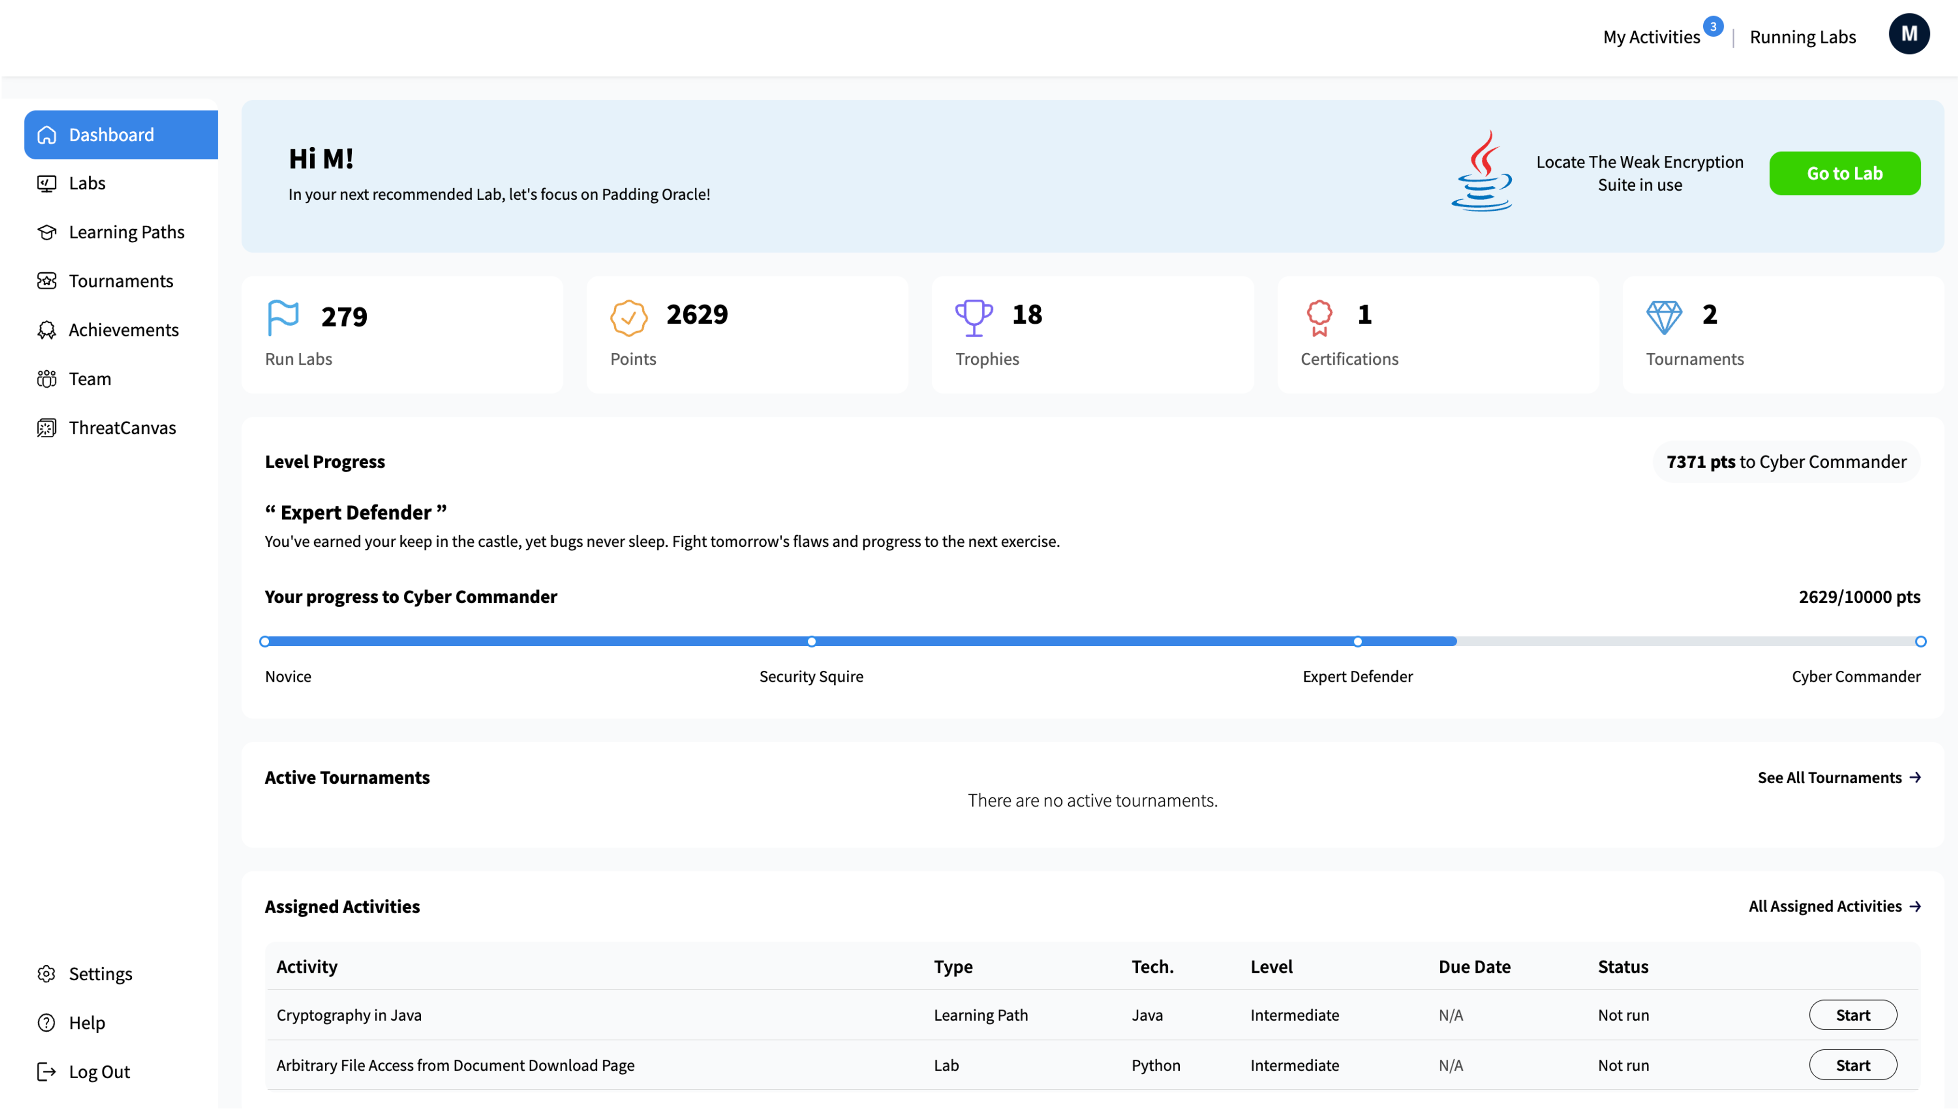Select Log Out

click(x=121, y=1072)
